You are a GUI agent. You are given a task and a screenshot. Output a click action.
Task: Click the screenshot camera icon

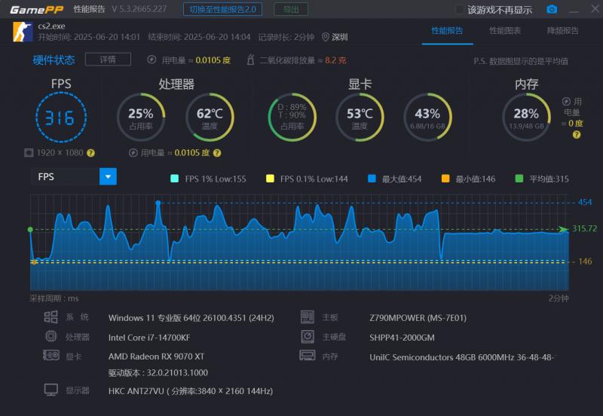point(552,9)
